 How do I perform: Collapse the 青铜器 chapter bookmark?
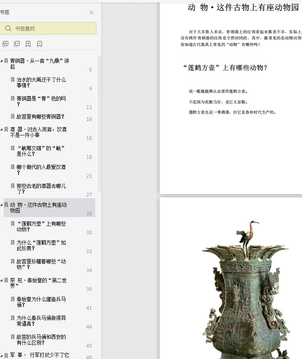pyautogui.click(x=2, y=61)
